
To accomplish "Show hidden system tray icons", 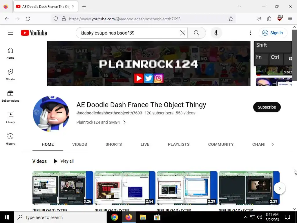I will point(245,217).
